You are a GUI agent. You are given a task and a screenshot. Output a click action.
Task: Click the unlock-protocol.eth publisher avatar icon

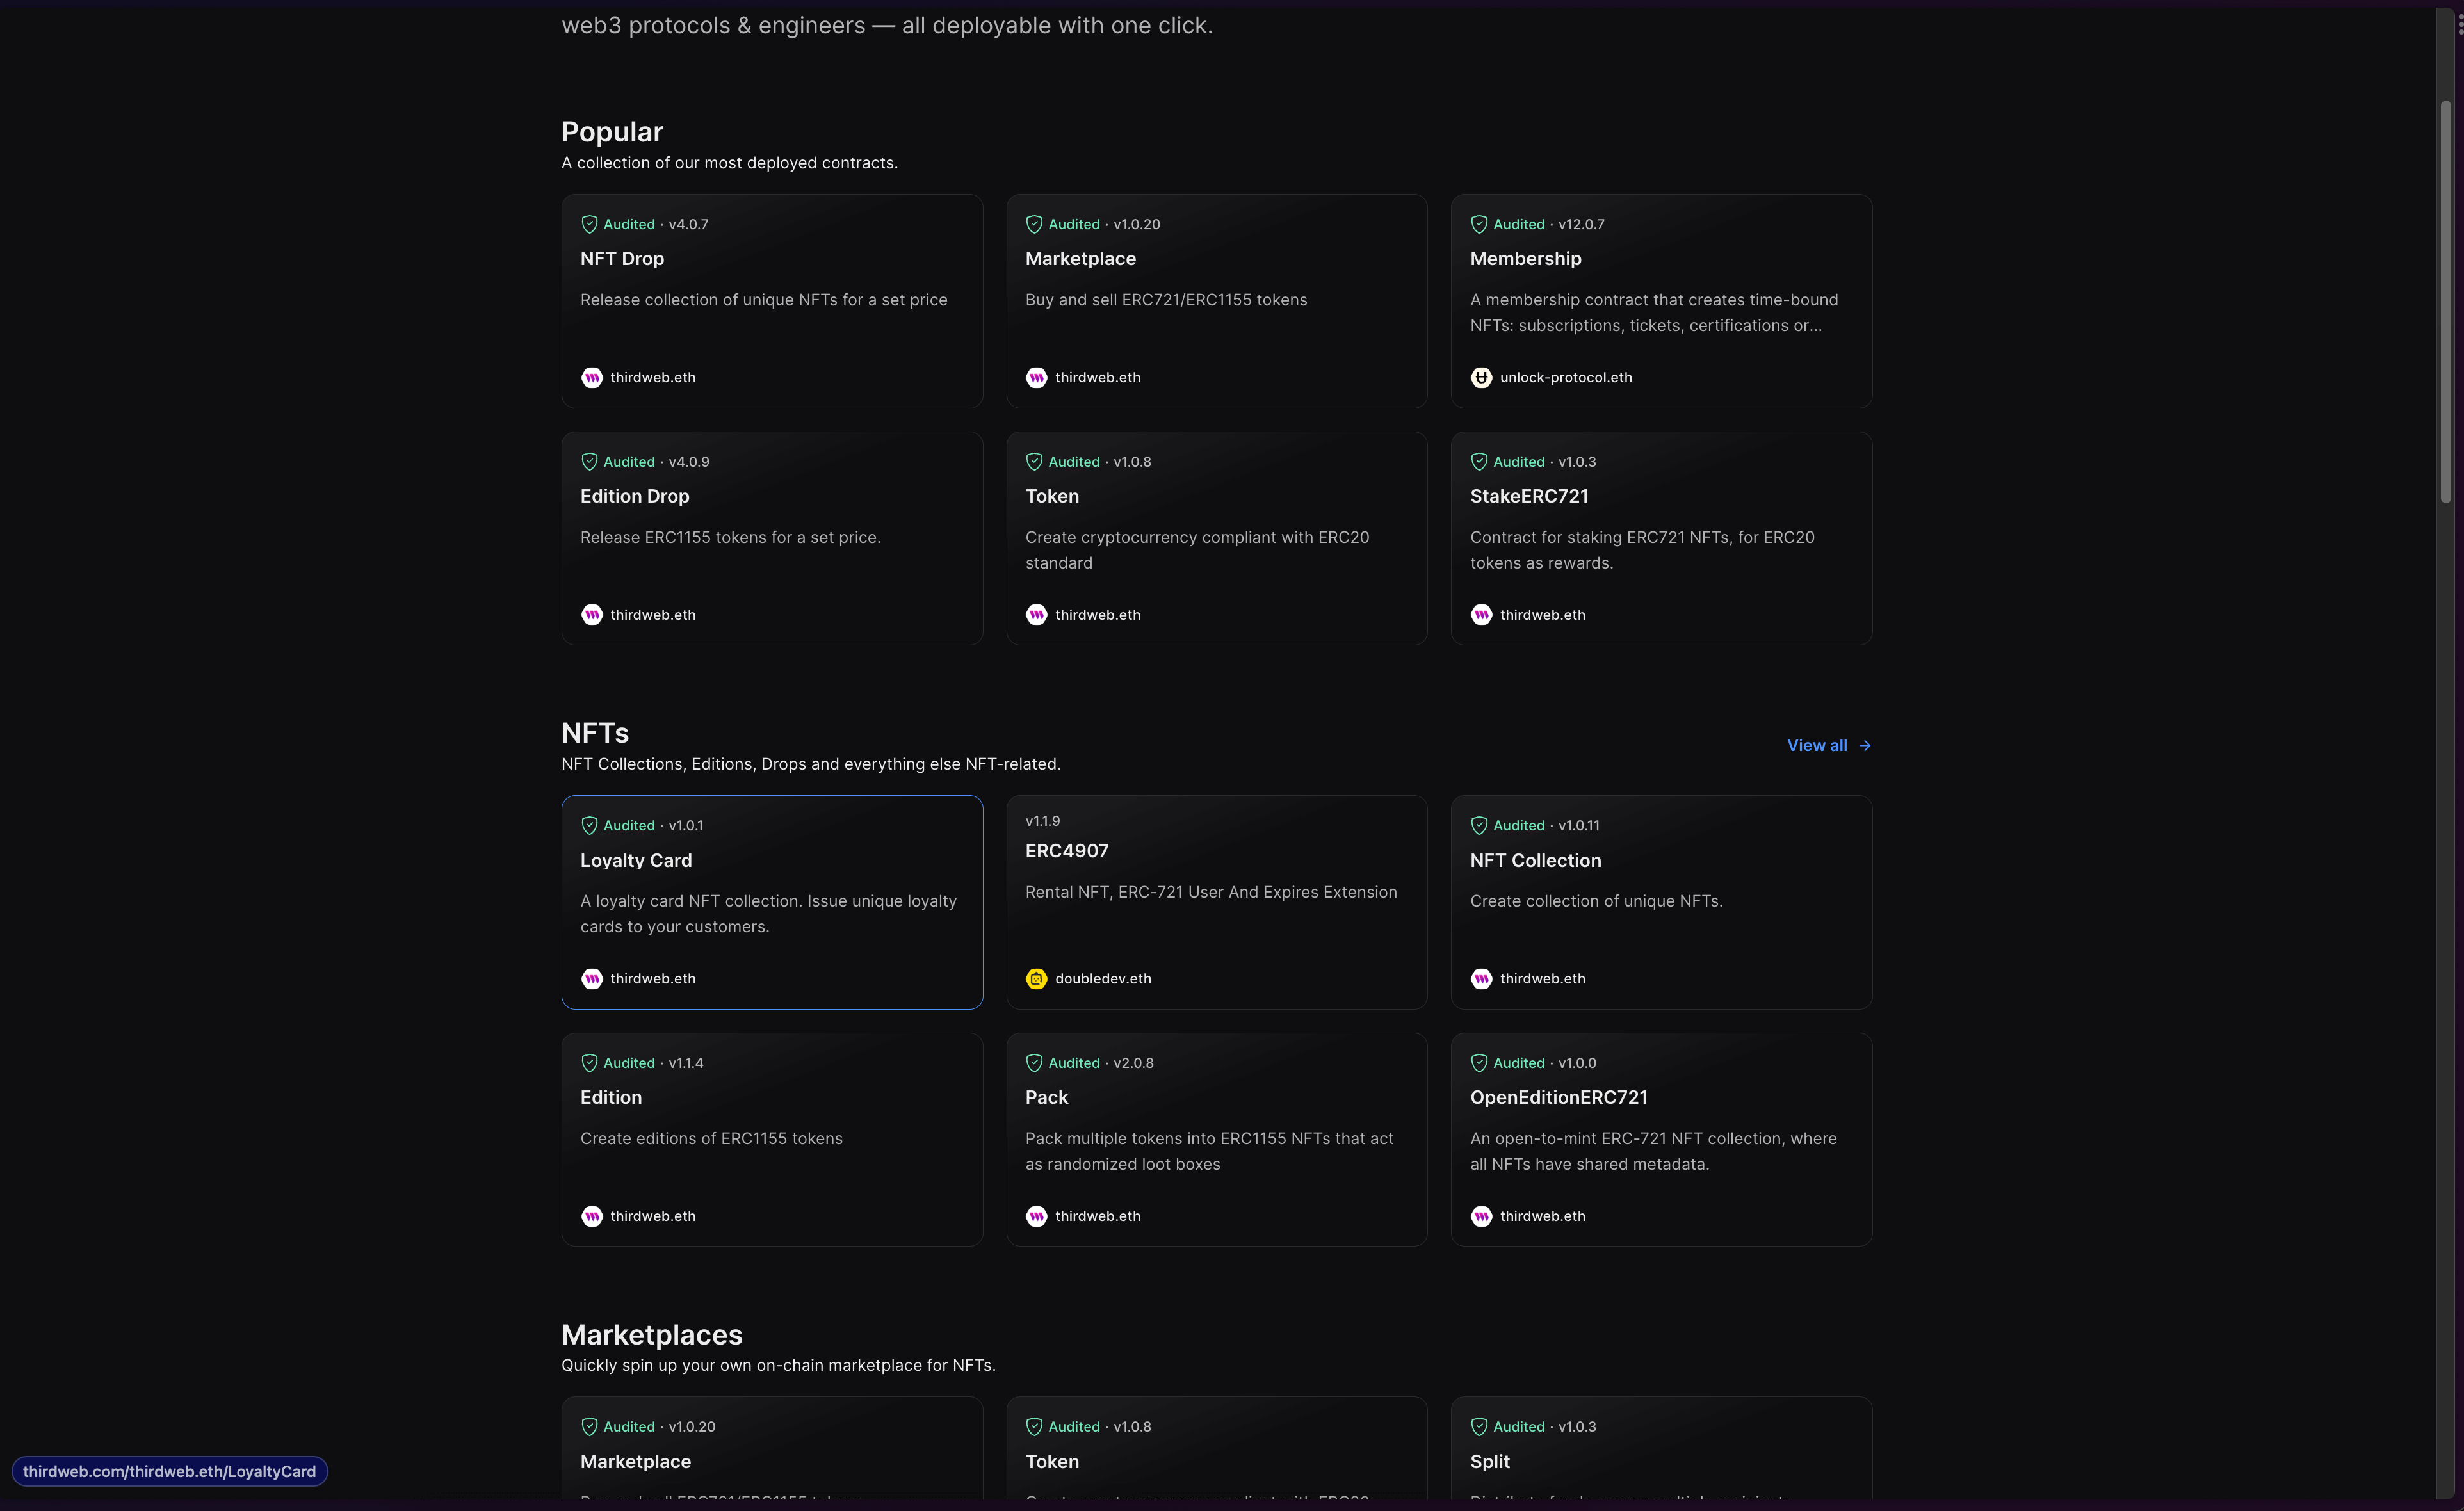[x=1481, y=377]
